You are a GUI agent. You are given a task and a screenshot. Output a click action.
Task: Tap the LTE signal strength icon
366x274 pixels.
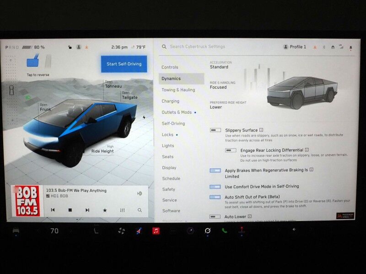[x=341, y=47]
